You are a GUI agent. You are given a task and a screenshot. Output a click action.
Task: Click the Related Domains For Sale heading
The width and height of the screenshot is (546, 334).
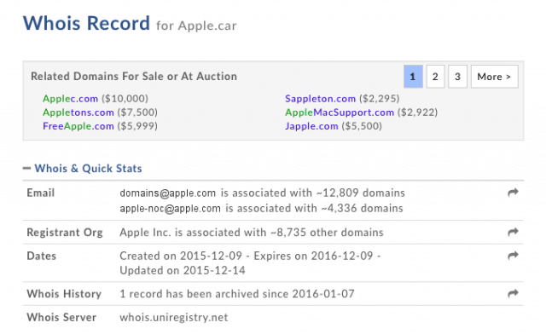[134, 76]
